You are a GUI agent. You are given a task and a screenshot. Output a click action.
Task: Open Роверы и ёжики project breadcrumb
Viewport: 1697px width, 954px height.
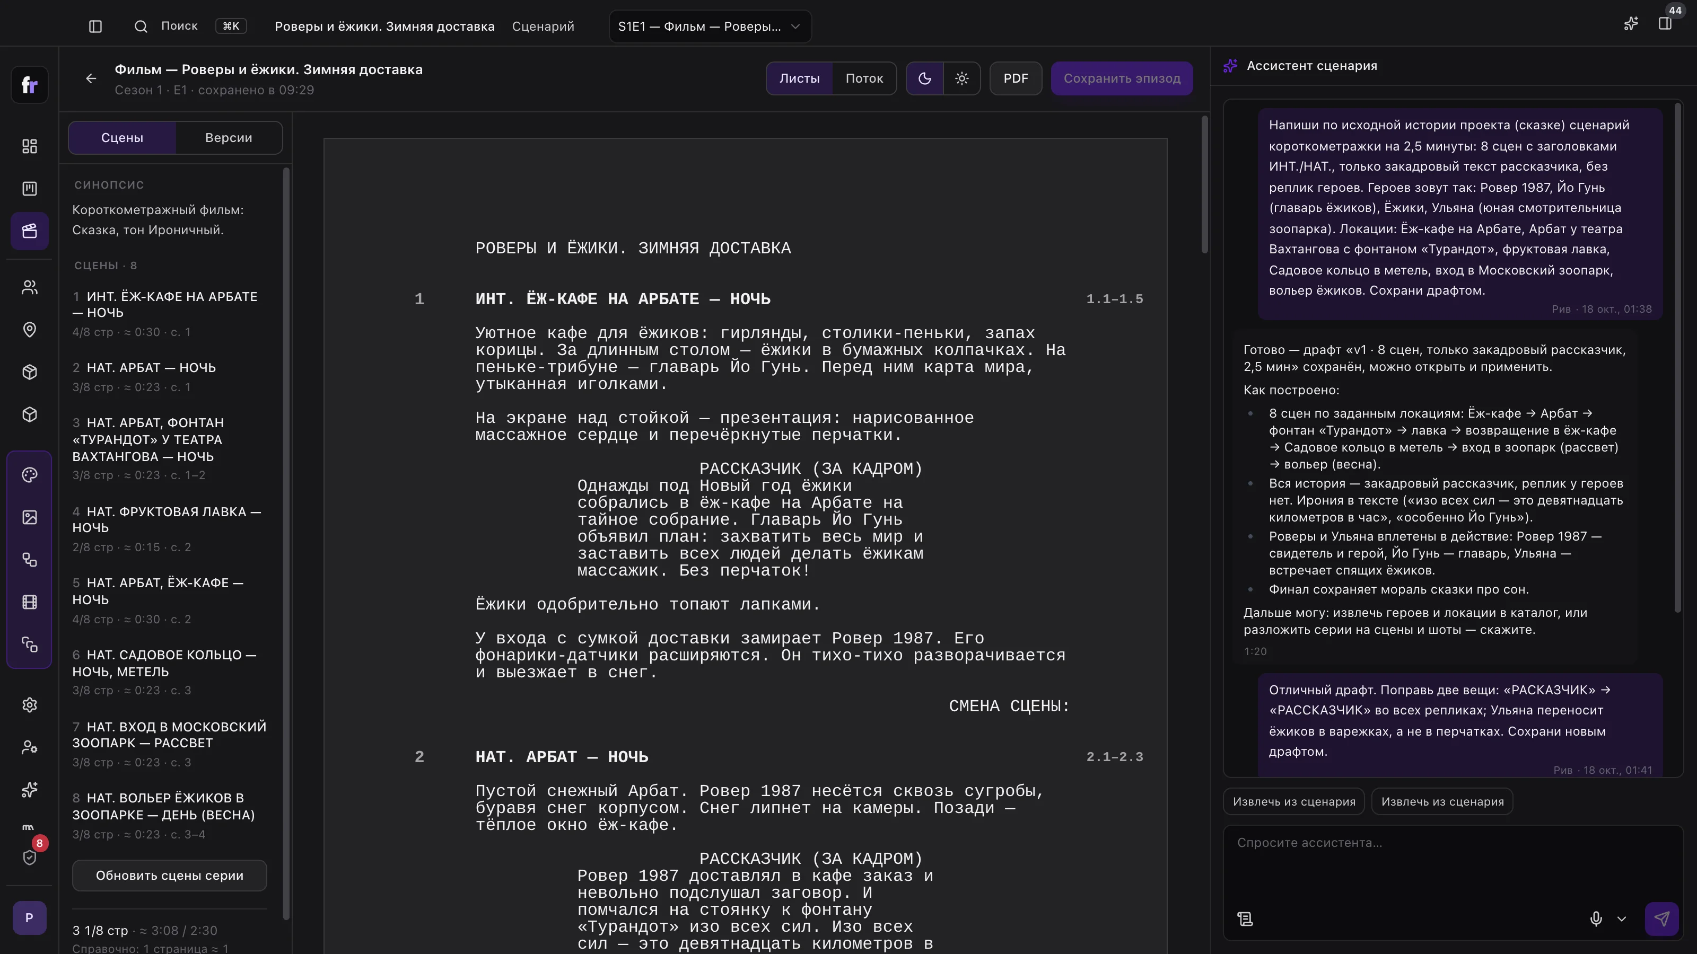click(x=384, y=26)
